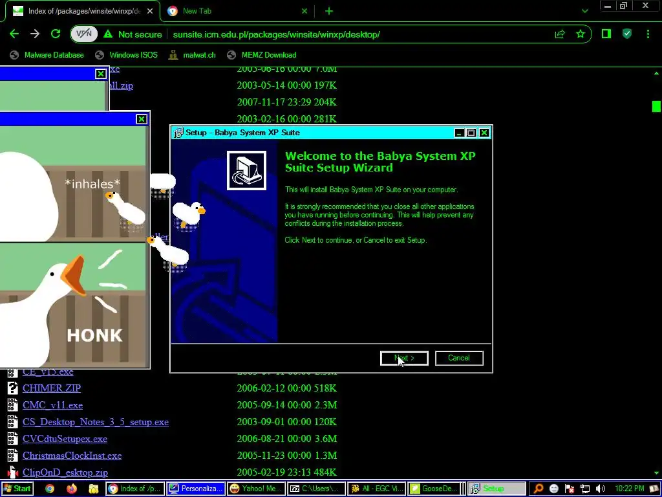Share this page icon
The image size is (662, 497).
[x=560, y=34]
